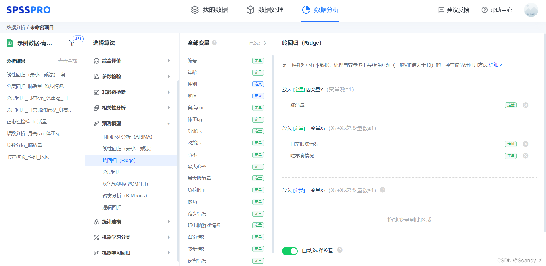Click 查看全部 analysis results link
The width and height of the screenshot is (546, 266).
coord(68,61)
